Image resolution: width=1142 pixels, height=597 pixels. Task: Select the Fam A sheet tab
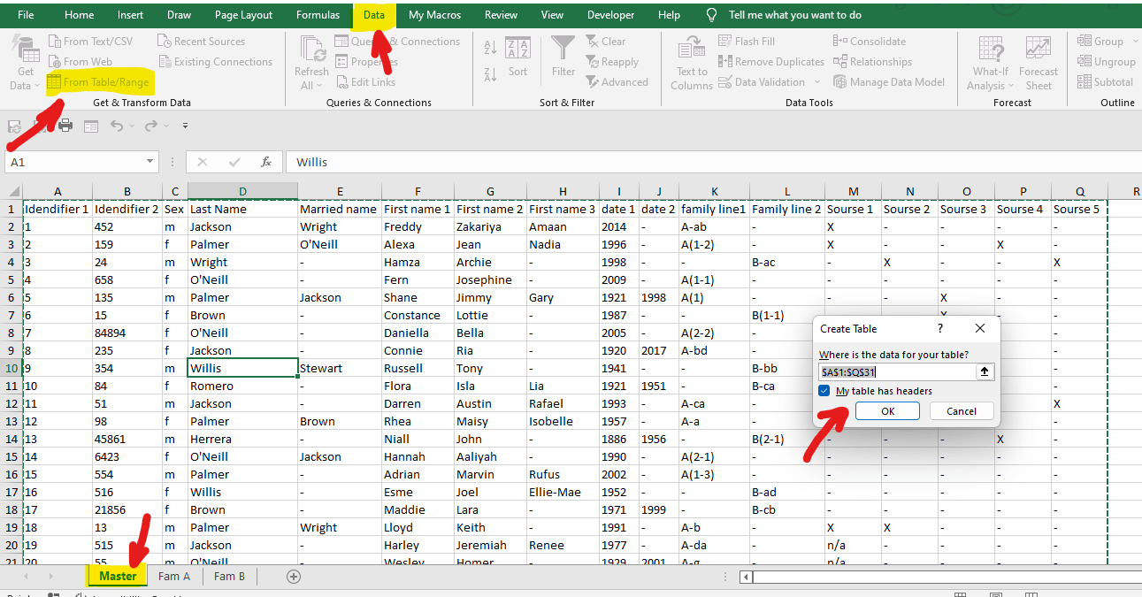point(174,576)
